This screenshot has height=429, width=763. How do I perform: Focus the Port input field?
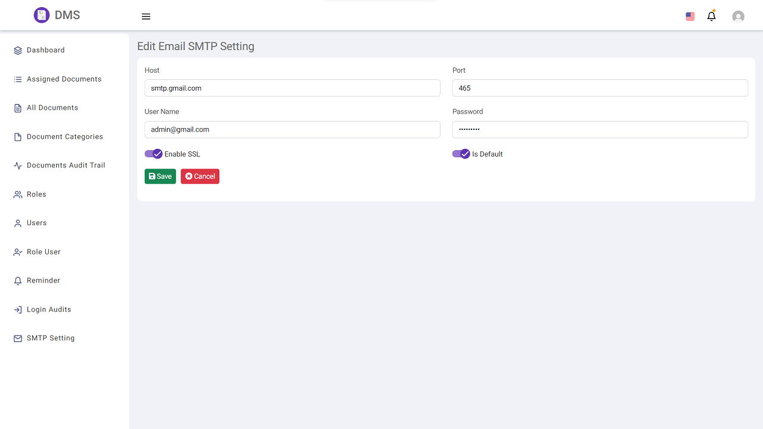pyautogui.click(x=600, y=88)
